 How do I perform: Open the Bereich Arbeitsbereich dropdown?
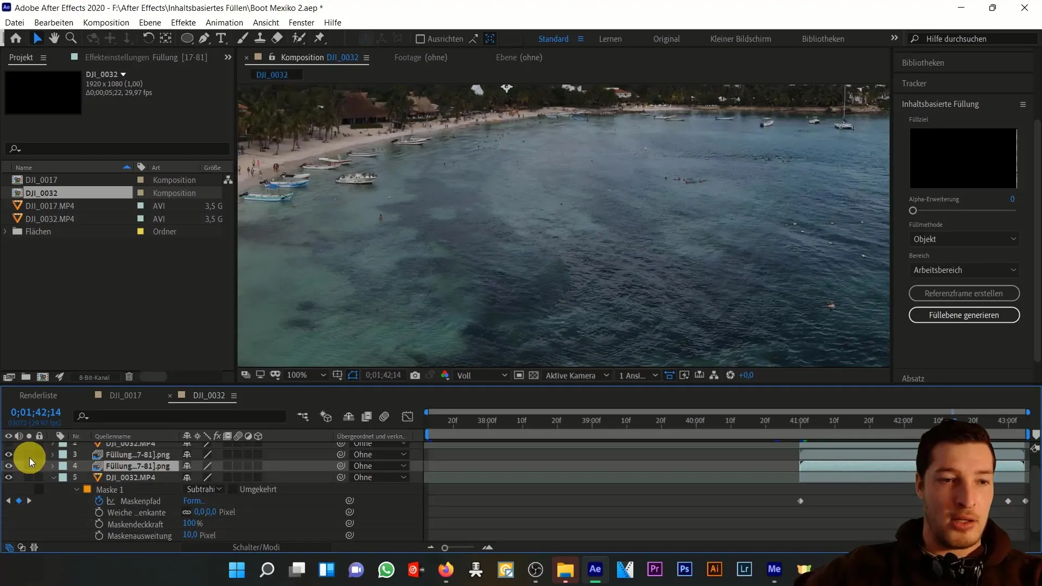click(964, 270)
